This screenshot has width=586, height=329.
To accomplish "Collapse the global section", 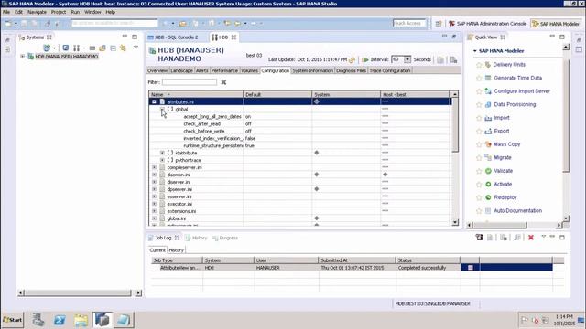I will coord(162,109).
